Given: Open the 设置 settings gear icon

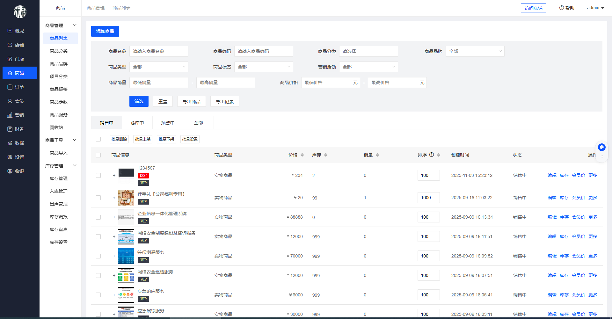Looking at the screenshot, I should click(x=10, y=157).
